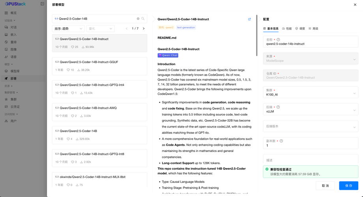Click help icon beside 名称 label

pyautogui.click(x=278, y=39)
